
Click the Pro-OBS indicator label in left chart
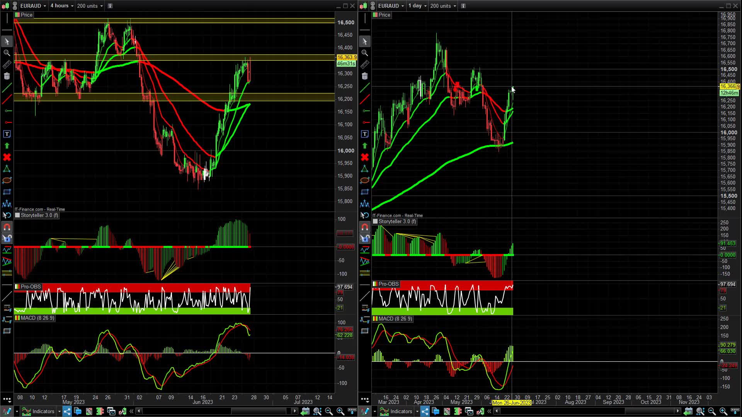(x=31, y=286)
